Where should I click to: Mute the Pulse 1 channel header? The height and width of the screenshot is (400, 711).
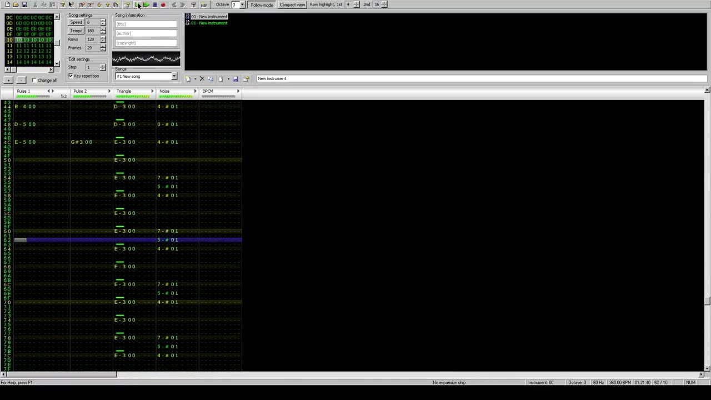pyautogui.click(x=23, y=91)
